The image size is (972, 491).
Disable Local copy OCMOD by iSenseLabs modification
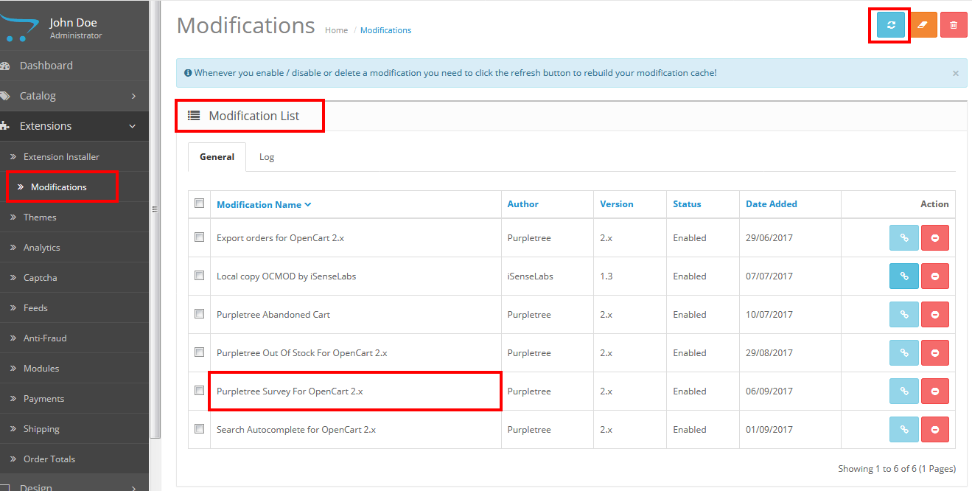coord(935,276)
